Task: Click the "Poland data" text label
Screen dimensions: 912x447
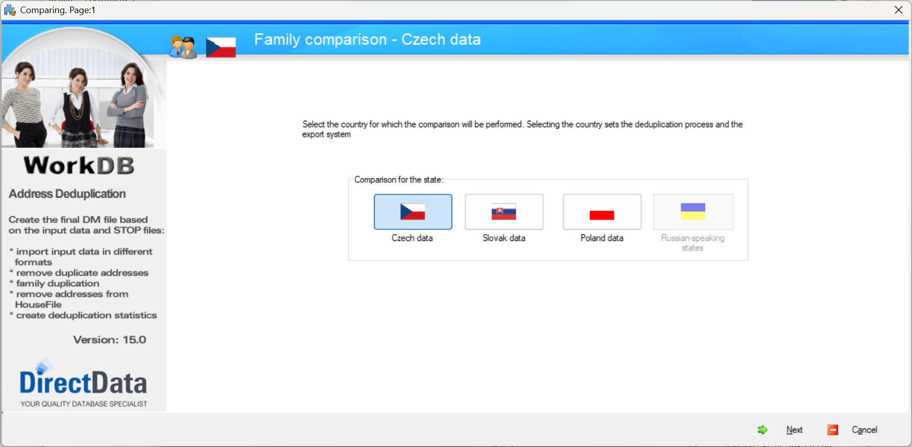Action: click(x=602, y=238)
